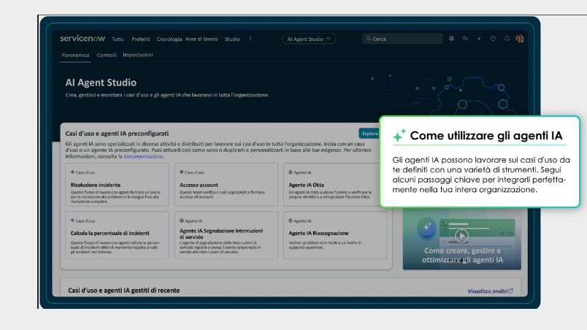Image resolution: width=587 pixels, height=330 pixels.
Task: Open the Risoluzione incidente card
Action: [117, 185]
